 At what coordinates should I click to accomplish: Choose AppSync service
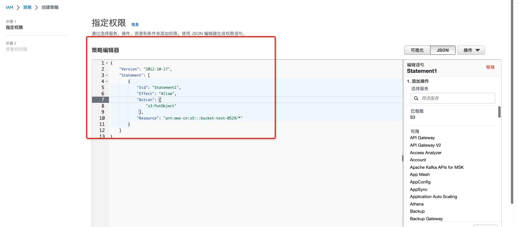tap(419, 190)
